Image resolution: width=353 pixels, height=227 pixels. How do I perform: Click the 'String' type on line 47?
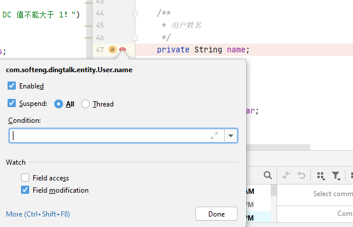pyautogui.click(x=208, y=49)
